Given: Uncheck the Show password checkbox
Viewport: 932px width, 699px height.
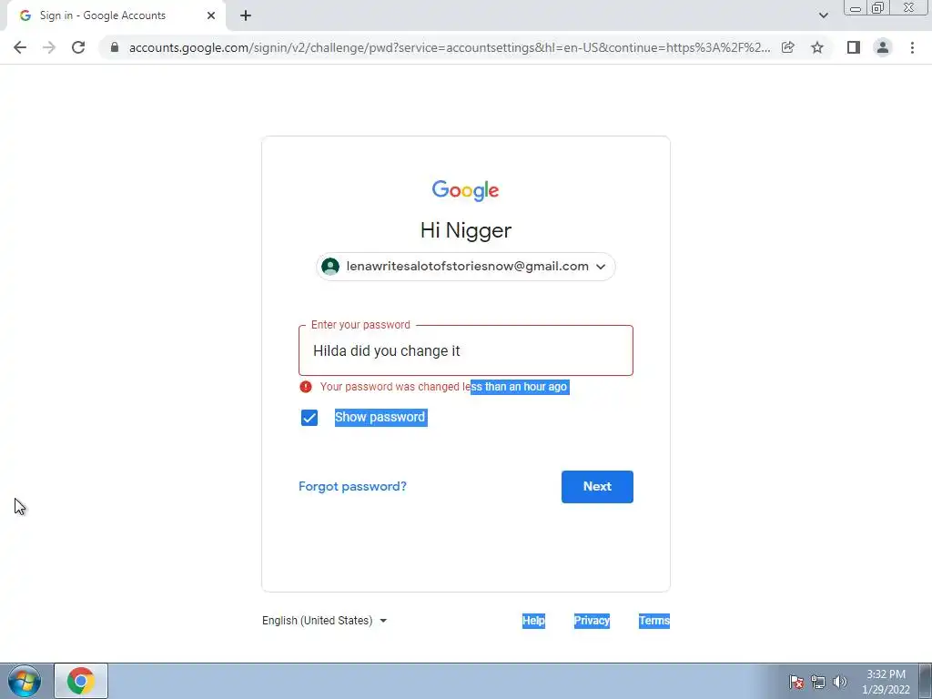Looking at the screenshot, I should pyautogui.click(x=309, y=418).
